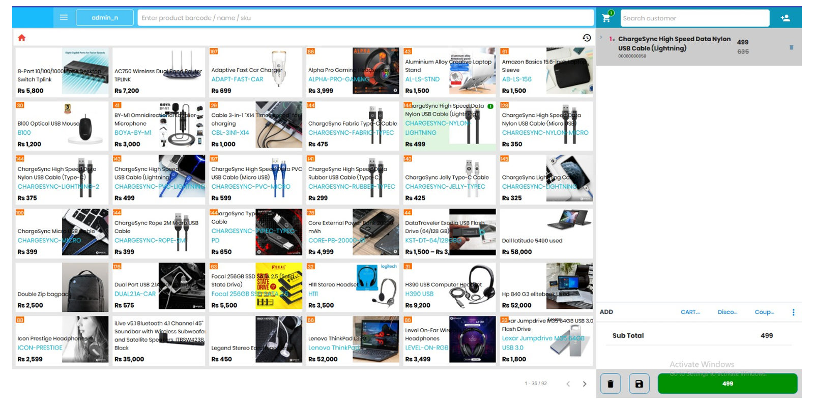
Task: Add Level On-Ear Wireless Headphones
Action: [450, 340]
